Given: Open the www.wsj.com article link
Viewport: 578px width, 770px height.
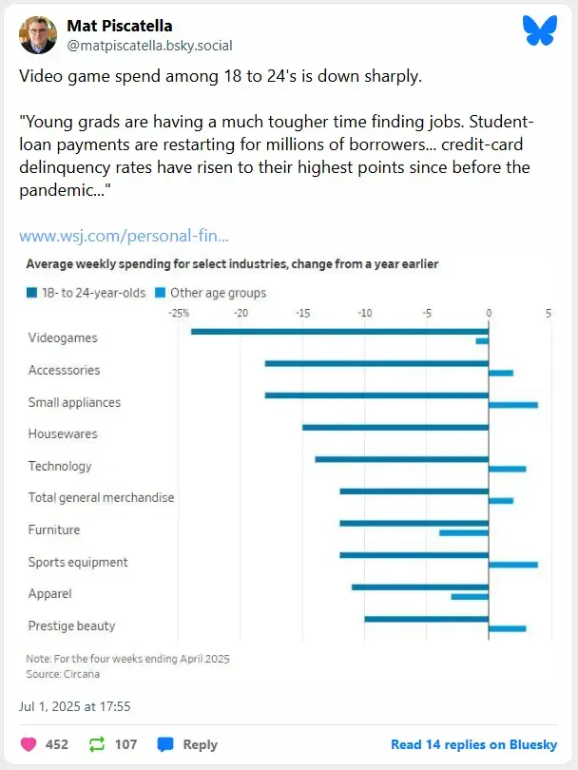Looking at the screenshot, I should coord(124,235).
